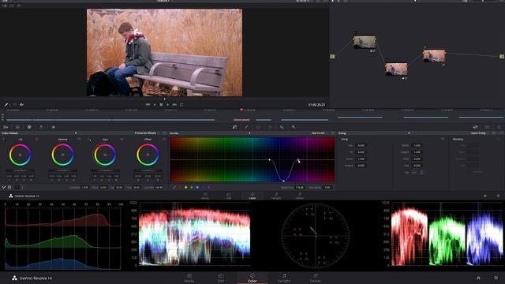The height and width of the screenshot is (284, 505).
Task: Jump to the last frame
Action: [174, 105]
